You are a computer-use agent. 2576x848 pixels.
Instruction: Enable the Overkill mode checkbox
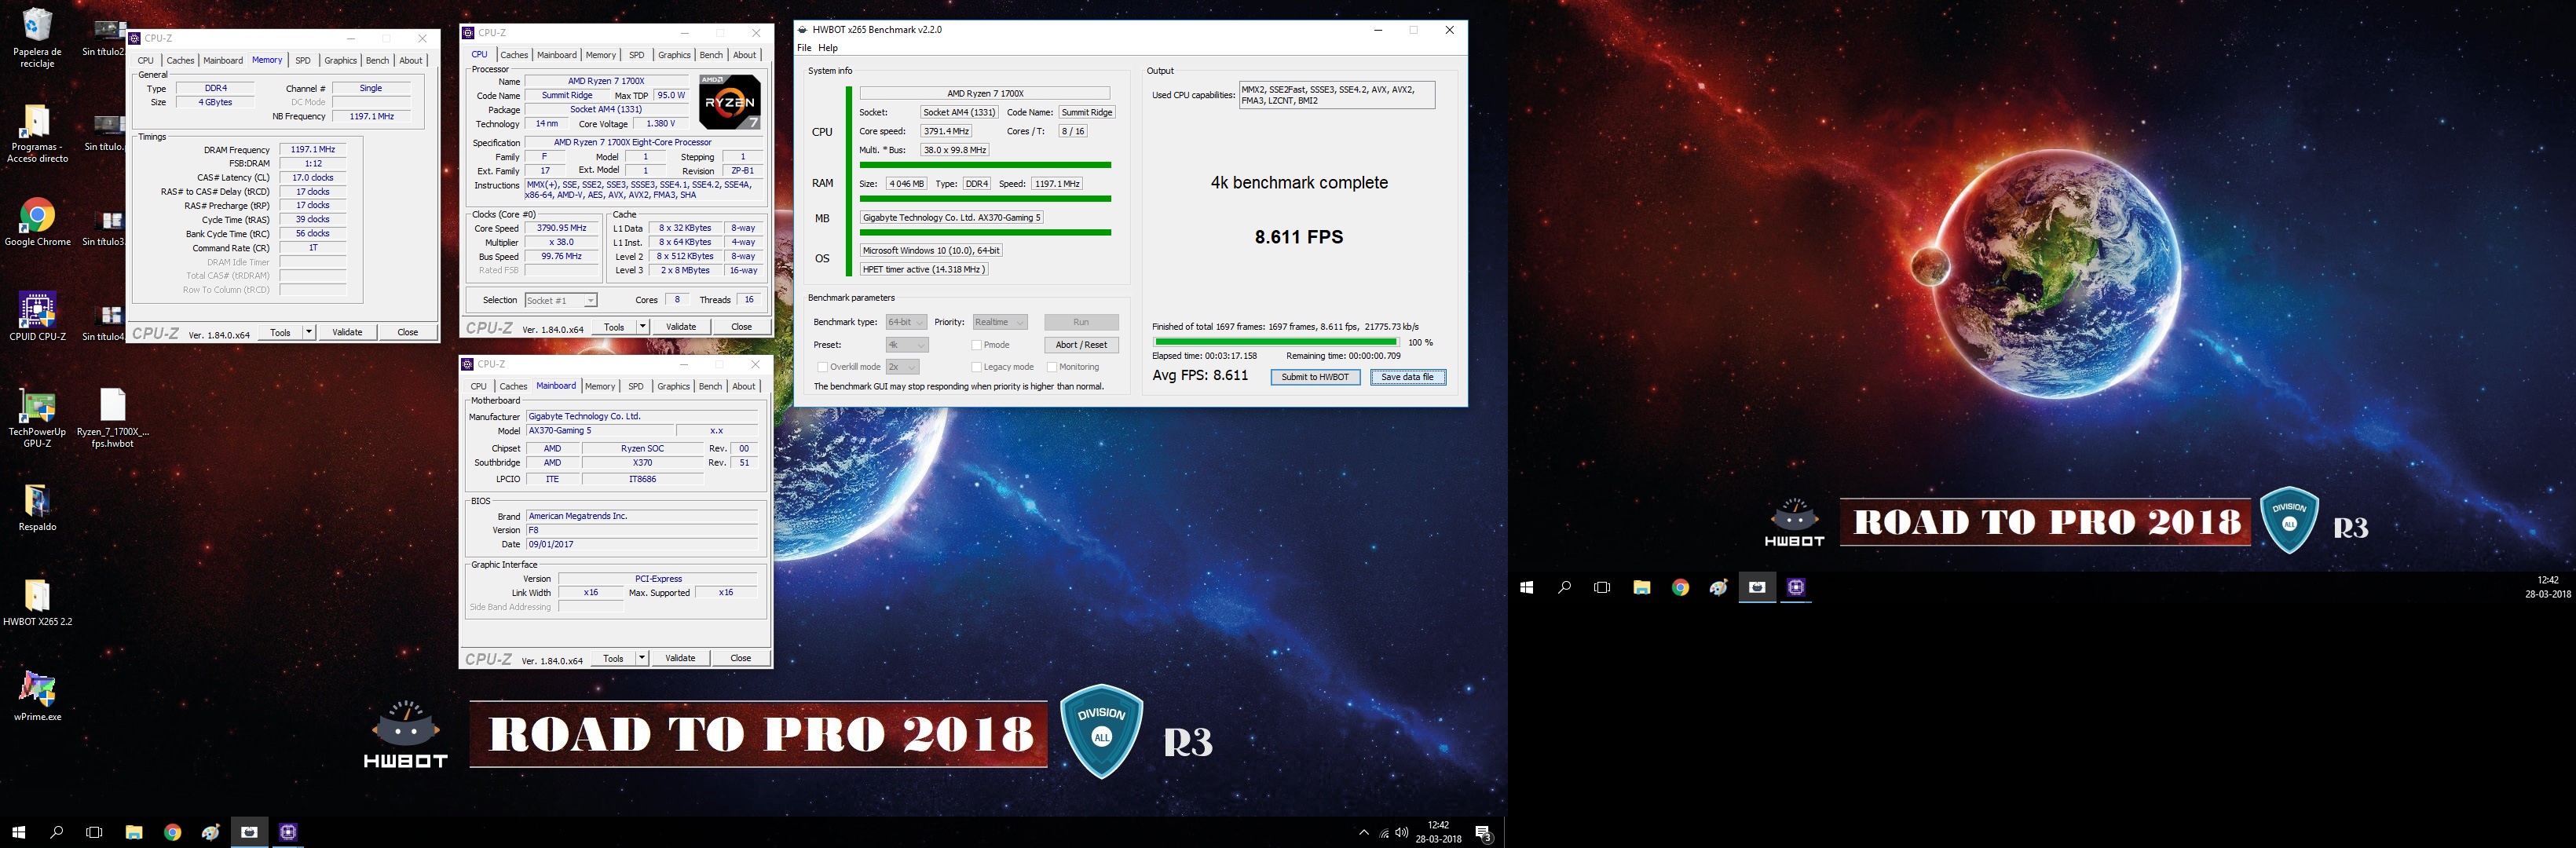coord(822,367)
